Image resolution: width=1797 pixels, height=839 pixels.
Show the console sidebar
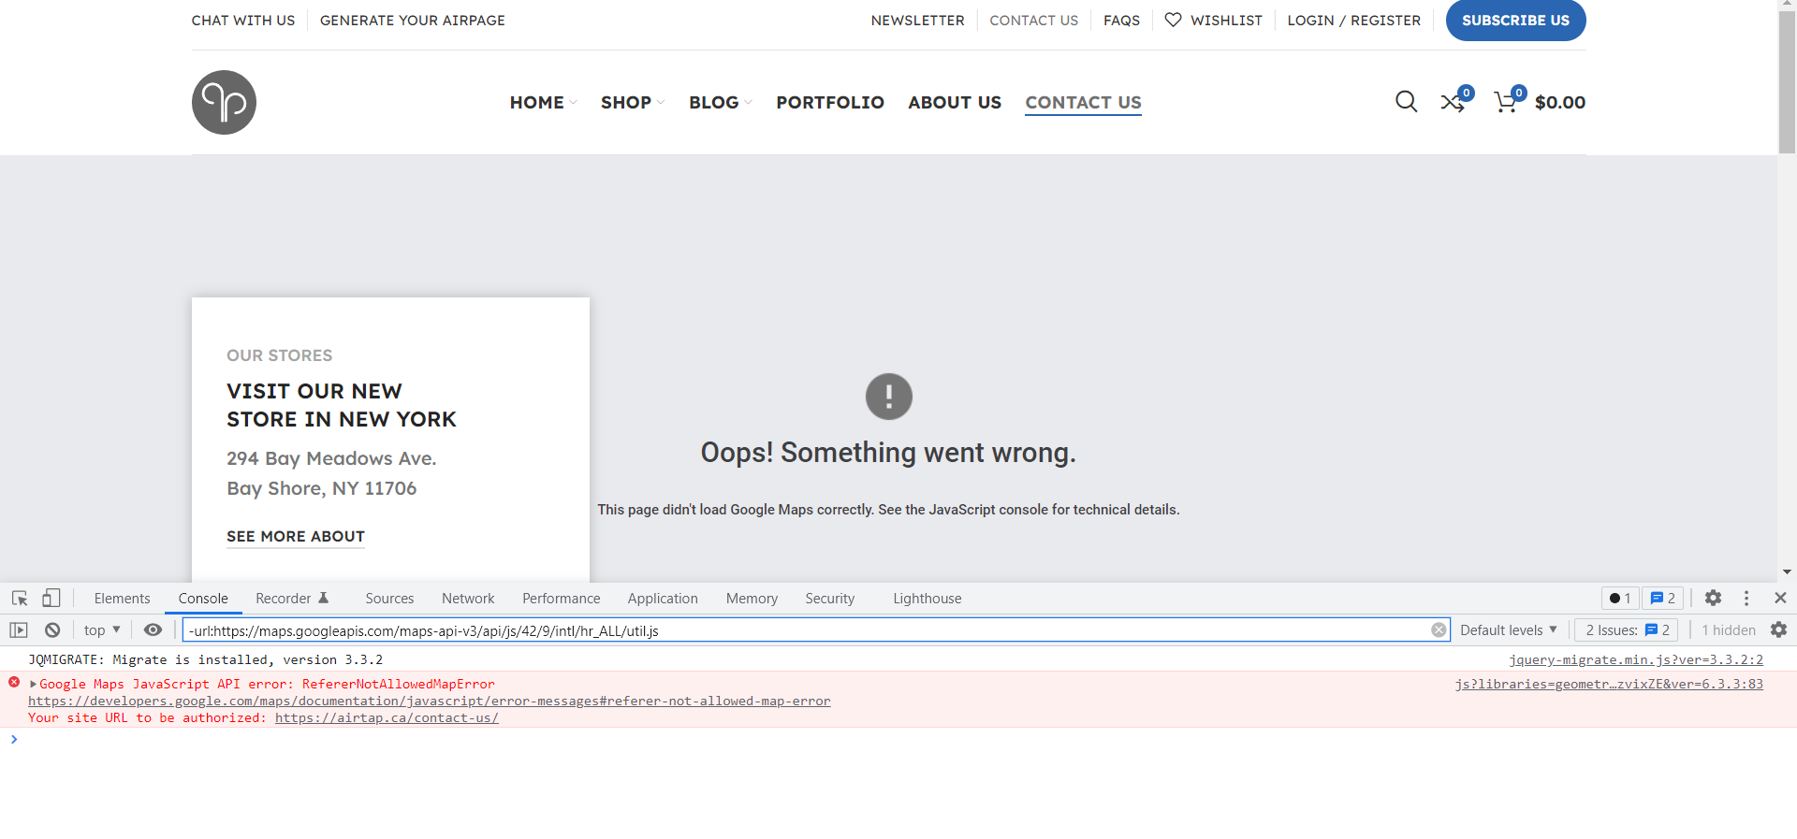click(19, 630)
